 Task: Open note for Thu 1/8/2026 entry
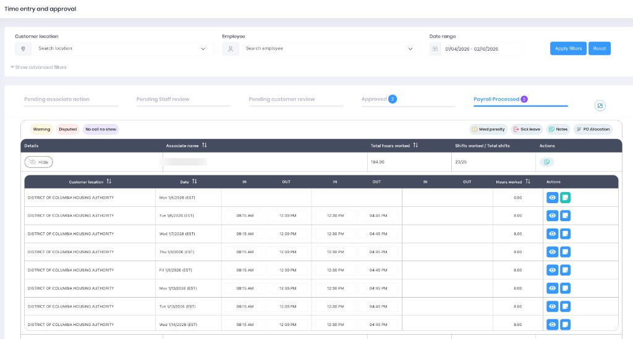pos(565,252)
